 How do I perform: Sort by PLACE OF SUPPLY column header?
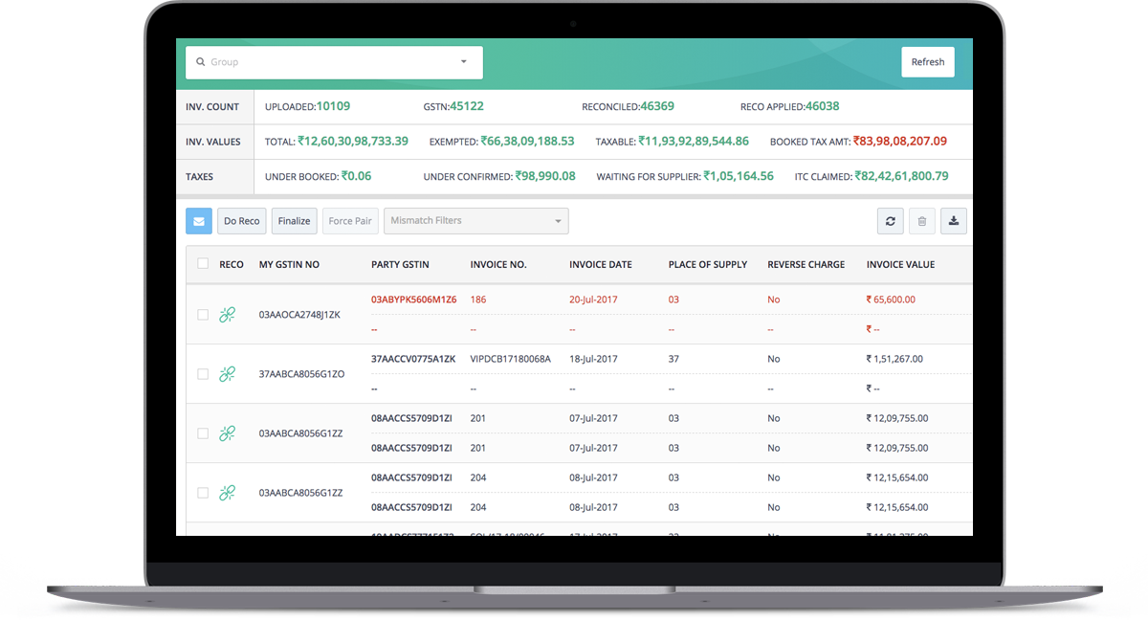pyautogui.click(x=708, y=264)
